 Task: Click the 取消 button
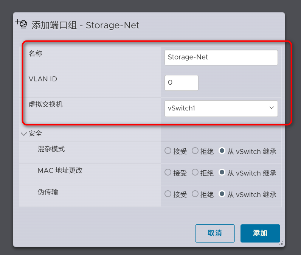click(215, 233)
